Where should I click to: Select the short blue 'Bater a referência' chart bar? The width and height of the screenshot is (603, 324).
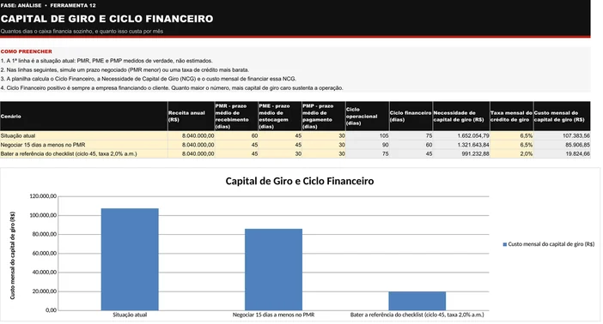[417, 301]
